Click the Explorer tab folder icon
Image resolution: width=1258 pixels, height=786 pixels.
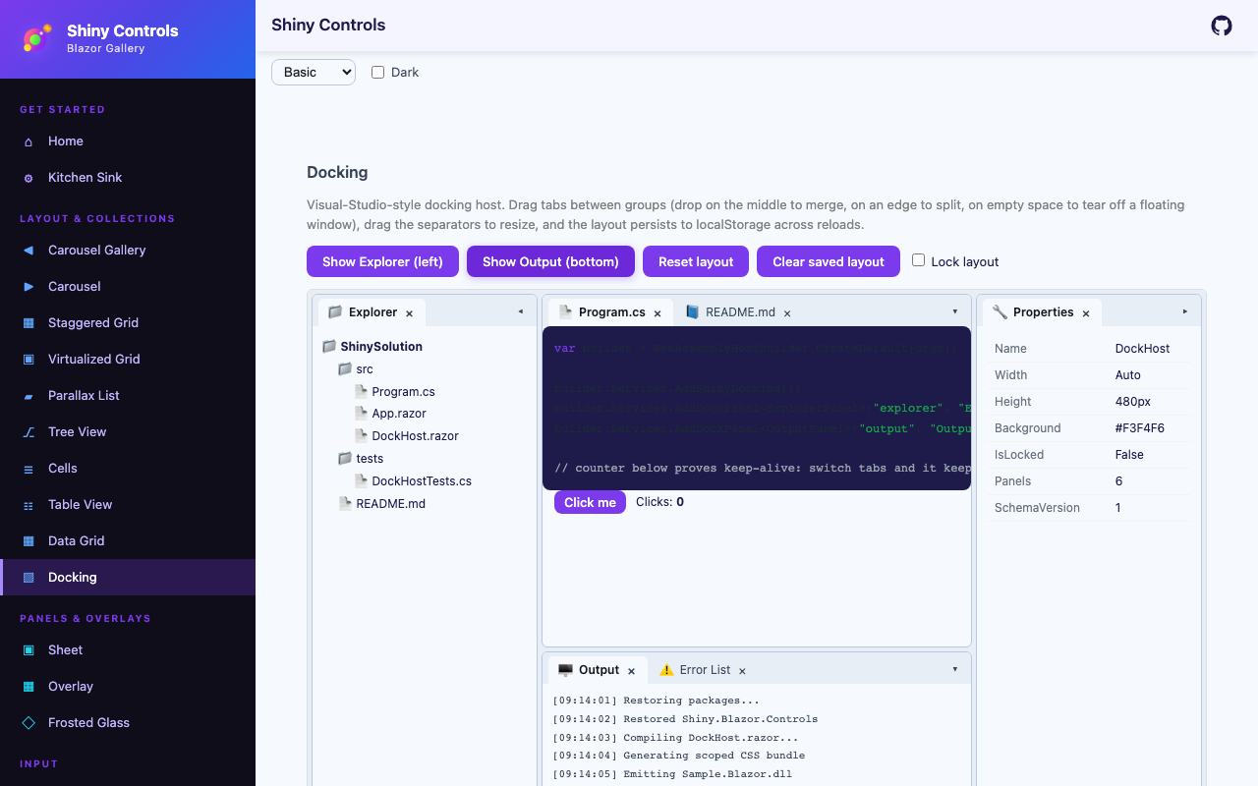point(335,312)
